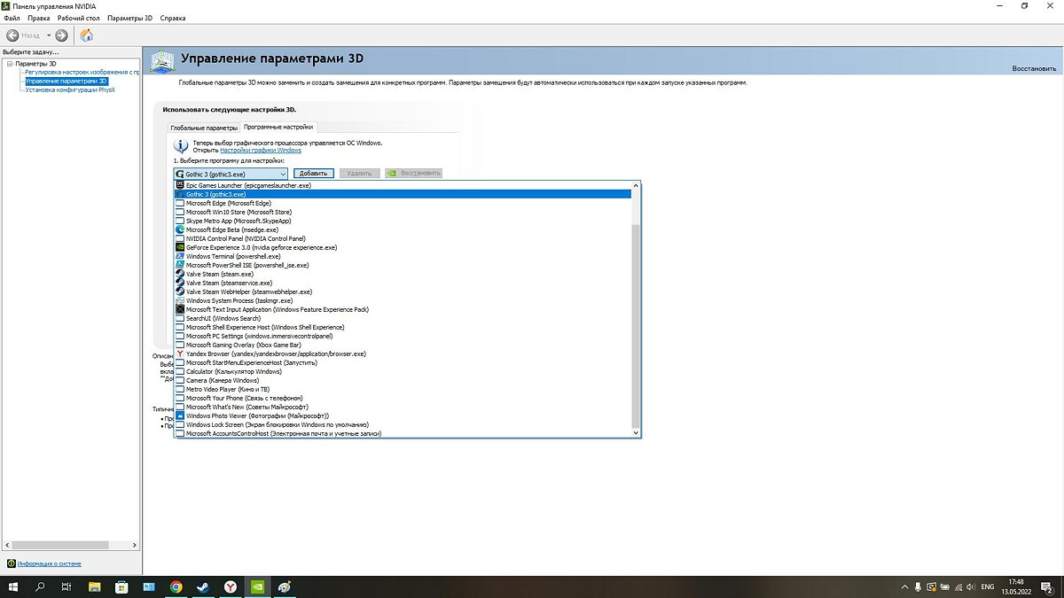Open Steam from the Windows taskbar
The image size is (1064, 598).
(x=202, y=586)
